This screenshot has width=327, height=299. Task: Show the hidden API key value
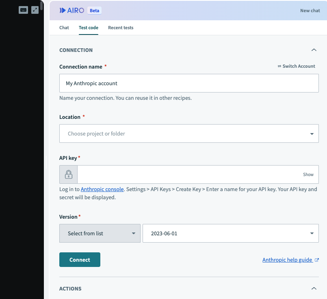click(308, 174)
